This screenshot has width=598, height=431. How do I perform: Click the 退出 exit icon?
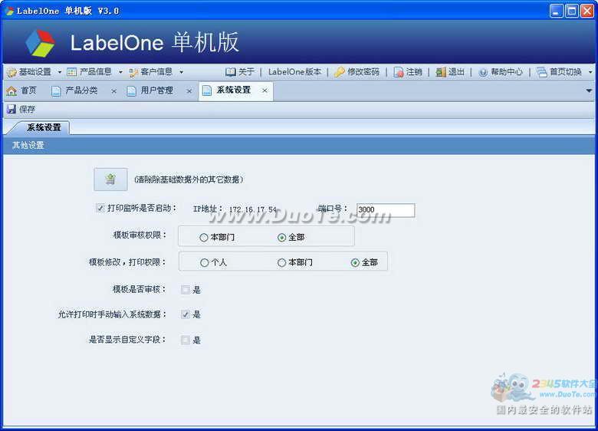coord(441,72)
